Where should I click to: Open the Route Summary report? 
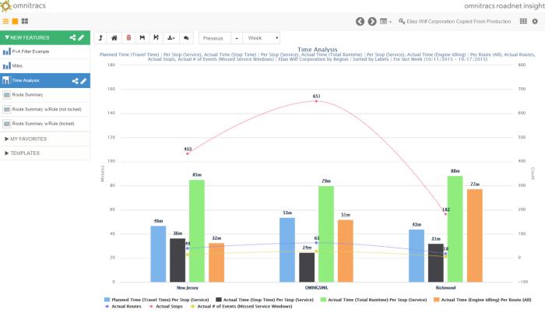(x=27, y=95)
